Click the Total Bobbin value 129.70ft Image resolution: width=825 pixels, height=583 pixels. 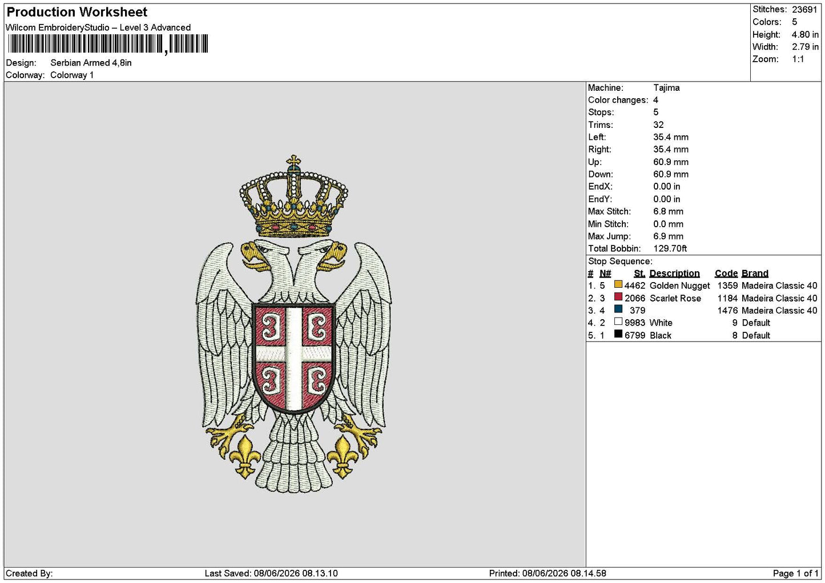point(670,248)
